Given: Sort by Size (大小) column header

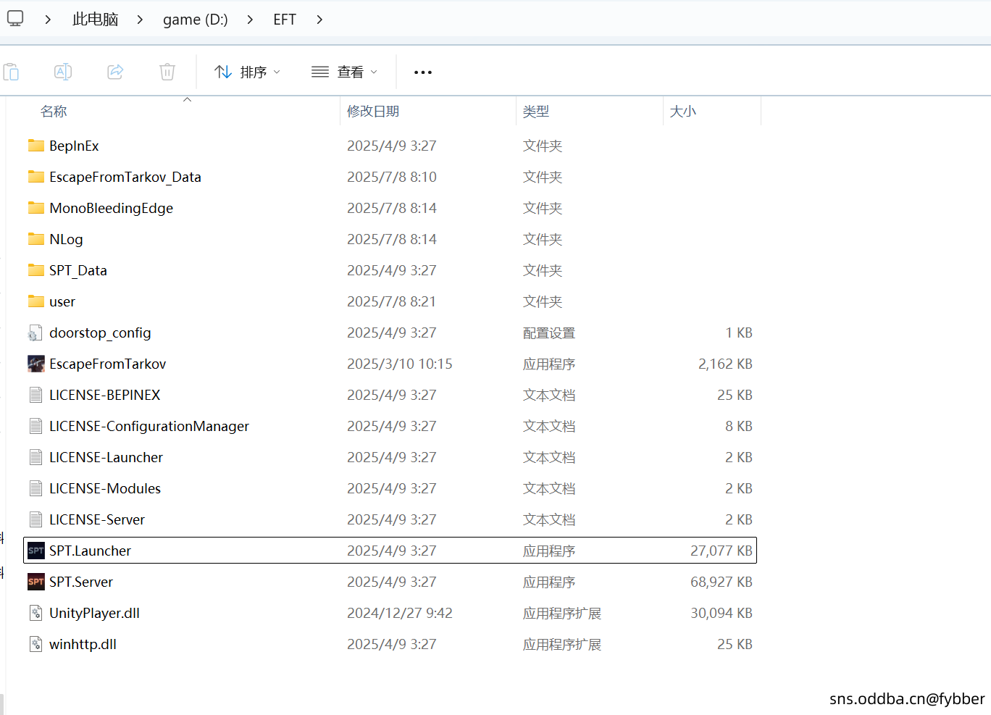Looking at the screenshot, I should coord(683,111).
